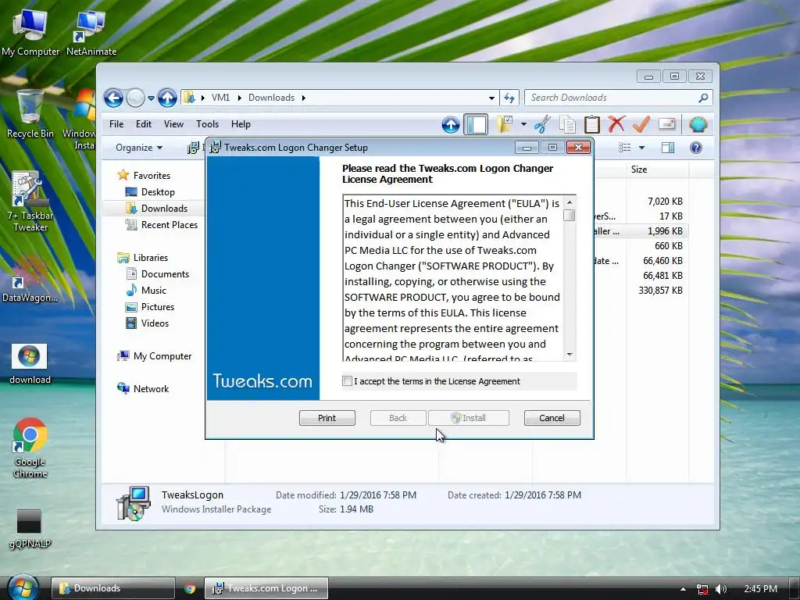This screenshot has height=600, width=800.
Task: Click the red X Delete icon
Action: coord(616,124)
